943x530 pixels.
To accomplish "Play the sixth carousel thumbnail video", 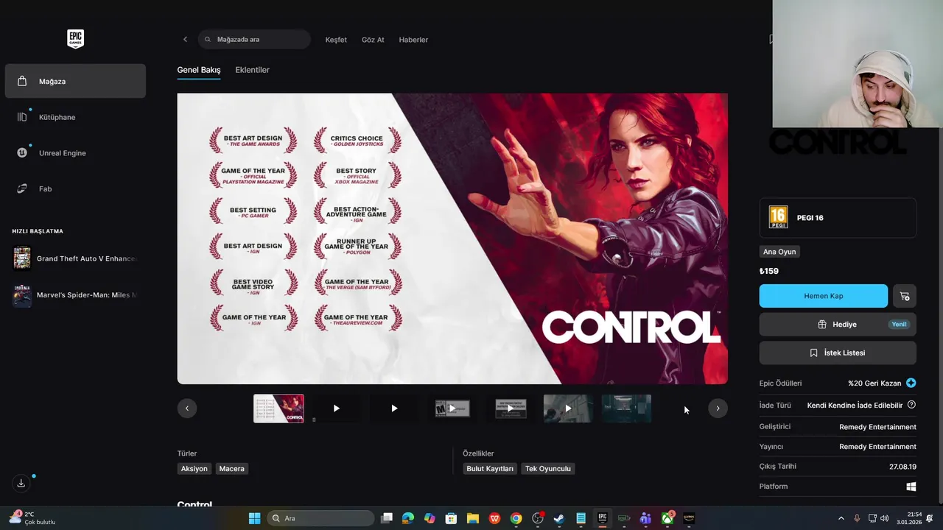I will point(568,408).
